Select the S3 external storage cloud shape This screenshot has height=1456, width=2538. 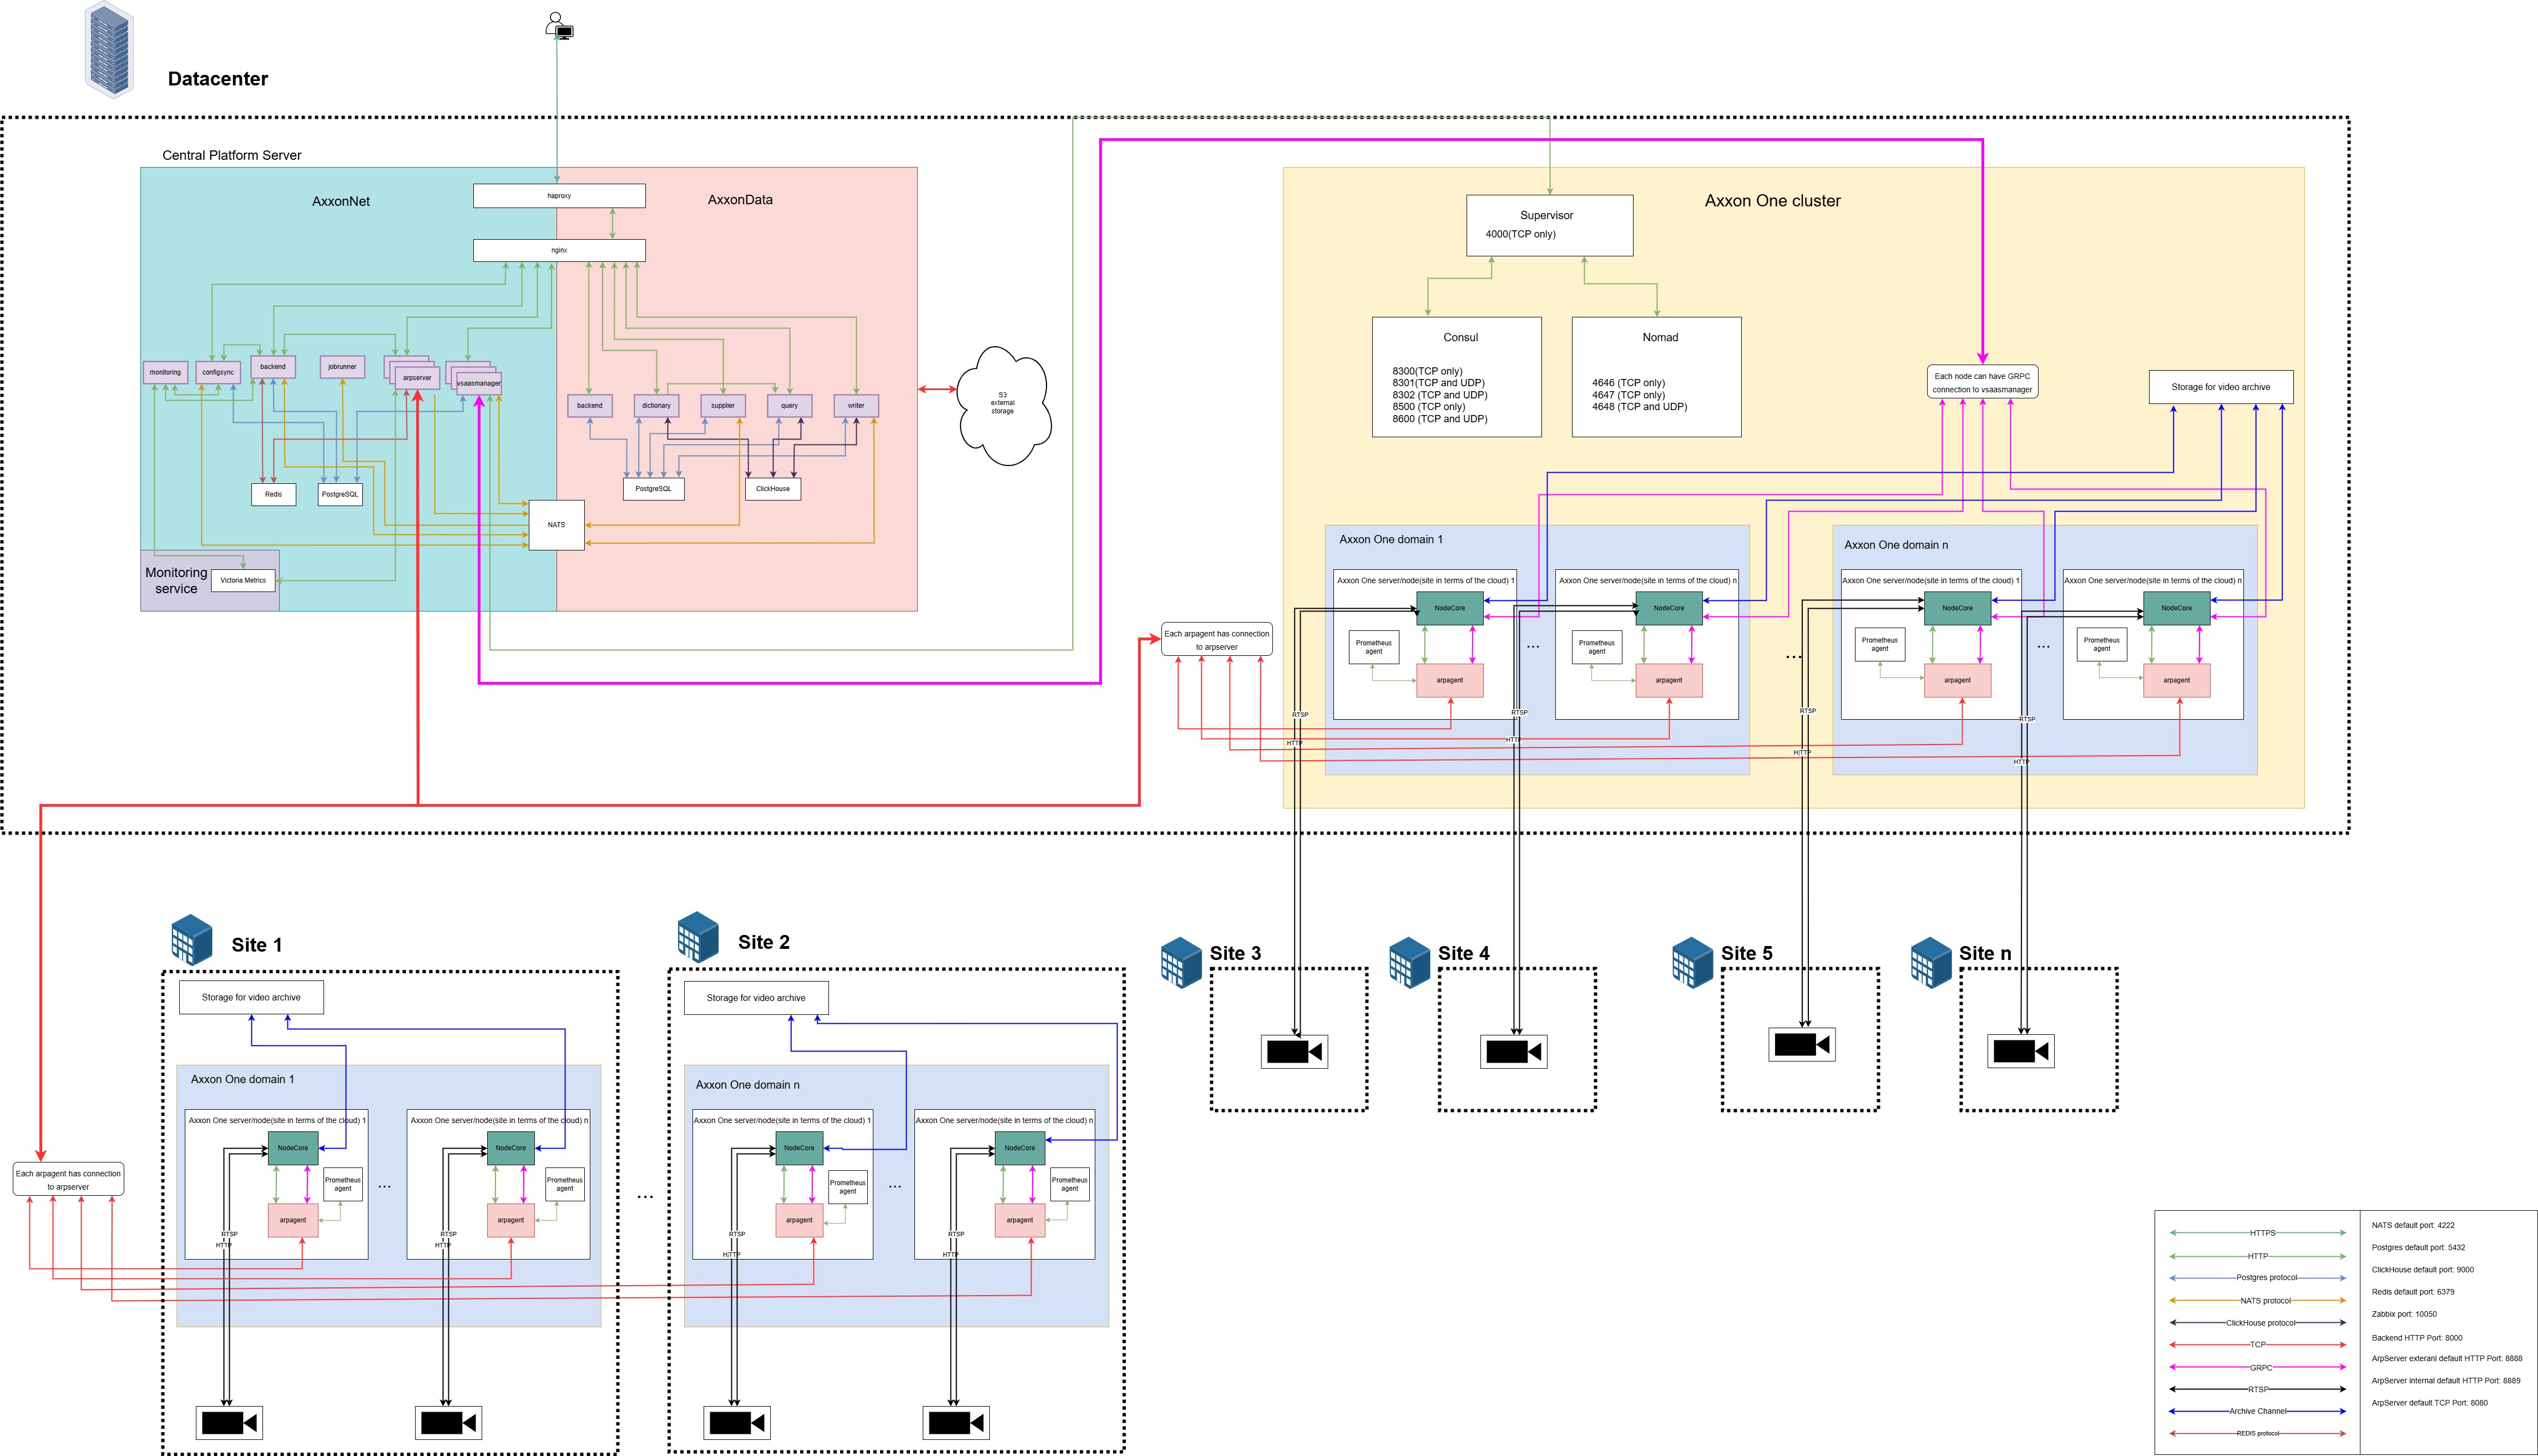pos(1003,404)
